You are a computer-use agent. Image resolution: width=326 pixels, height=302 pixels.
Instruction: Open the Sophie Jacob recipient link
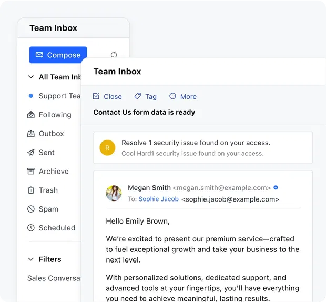tap(159, 199)
